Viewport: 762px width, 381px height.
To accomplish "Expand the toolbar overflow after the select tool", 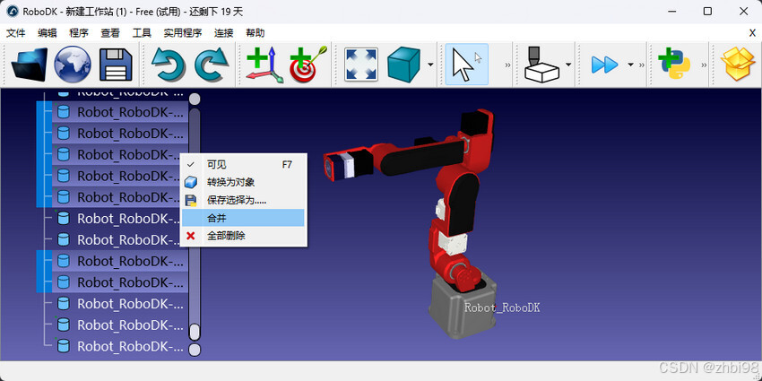I will (x=507, y=65).
